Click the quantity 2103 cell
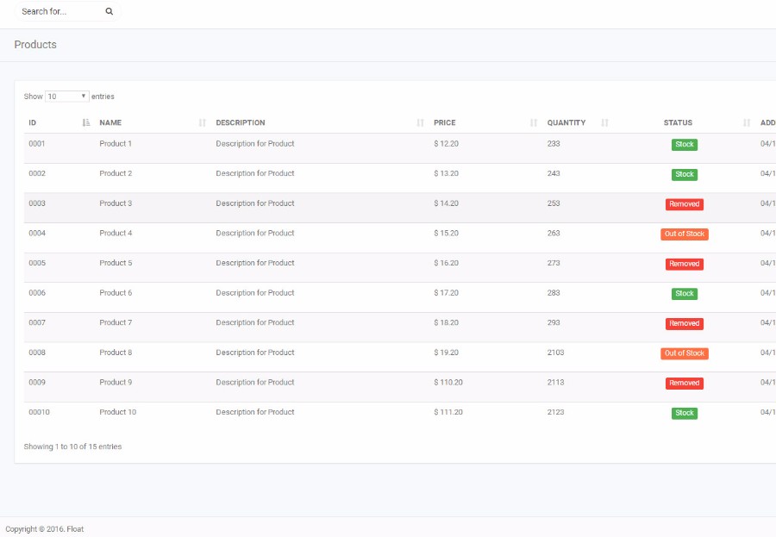 (555, 353)
